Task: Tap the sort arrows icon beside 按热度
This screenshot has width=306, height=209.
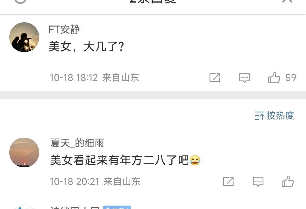Action: 259,116
